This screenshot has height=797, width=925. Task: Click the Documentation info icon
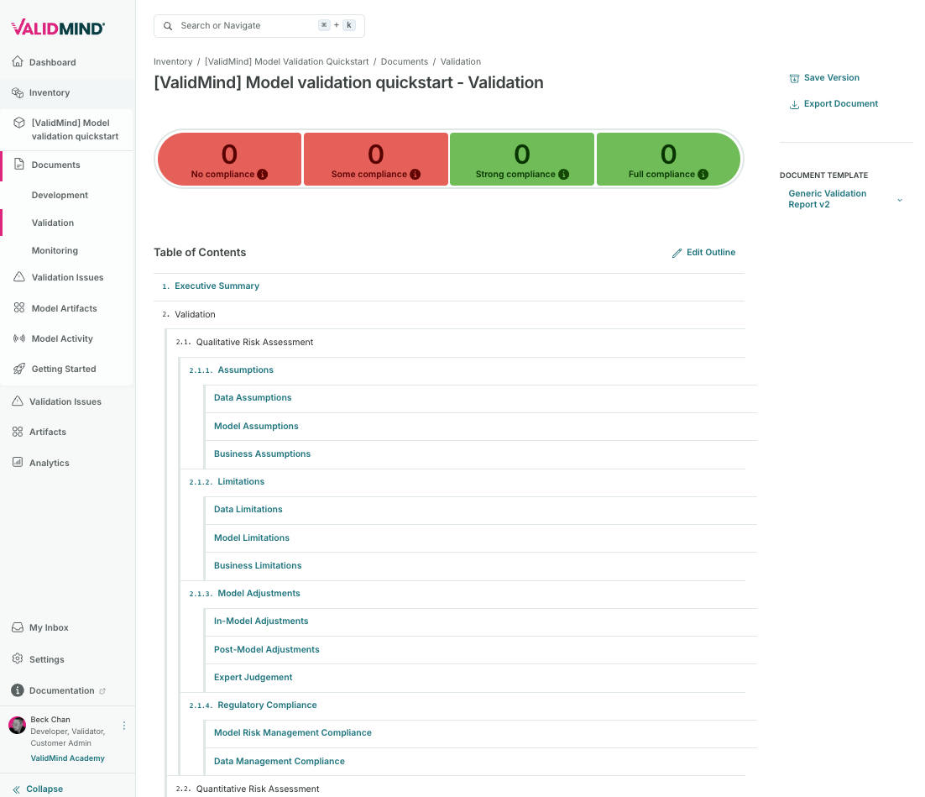click(x=18, y=690)
